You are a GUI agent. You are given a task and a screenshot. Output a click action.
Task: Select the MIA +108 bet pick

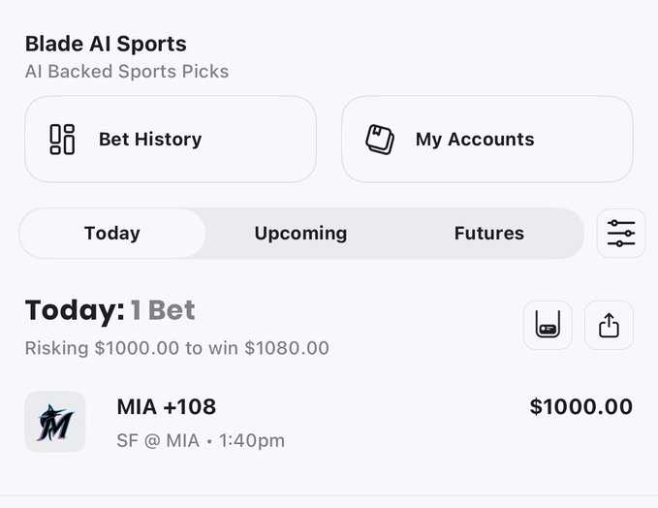[x=166, y=406]
